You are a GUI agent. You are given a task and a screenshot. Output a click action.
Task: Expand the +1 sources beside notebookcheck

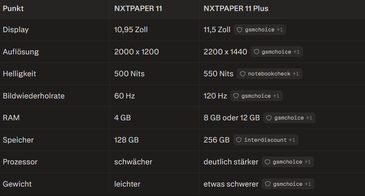tap(296, 74)
